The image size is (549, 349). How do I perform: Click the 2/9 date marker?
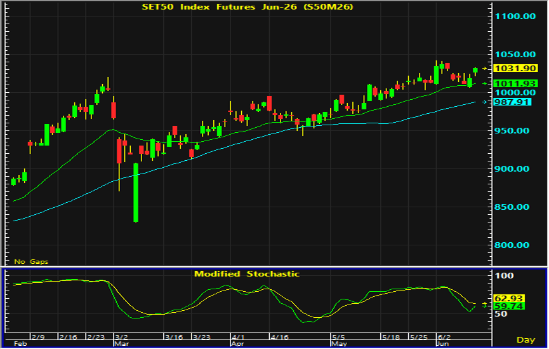click(38, 337)
